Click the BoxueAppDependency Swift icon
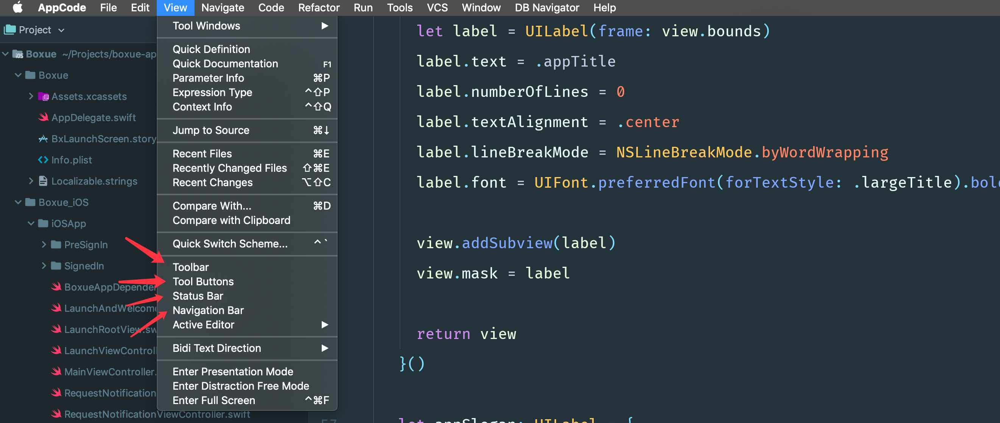The width and height of the screenshot is (1000, 423). click(56, 287)
